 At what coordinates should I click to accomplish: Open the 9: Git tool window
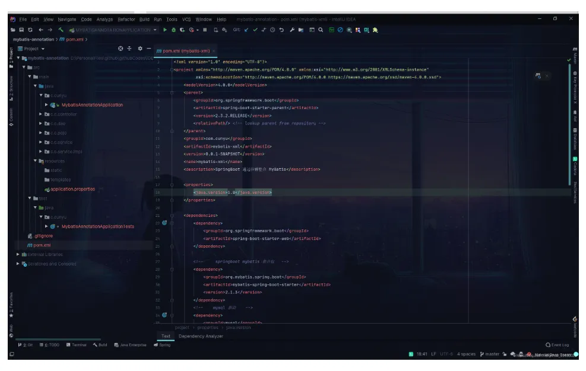coord(26,346)
